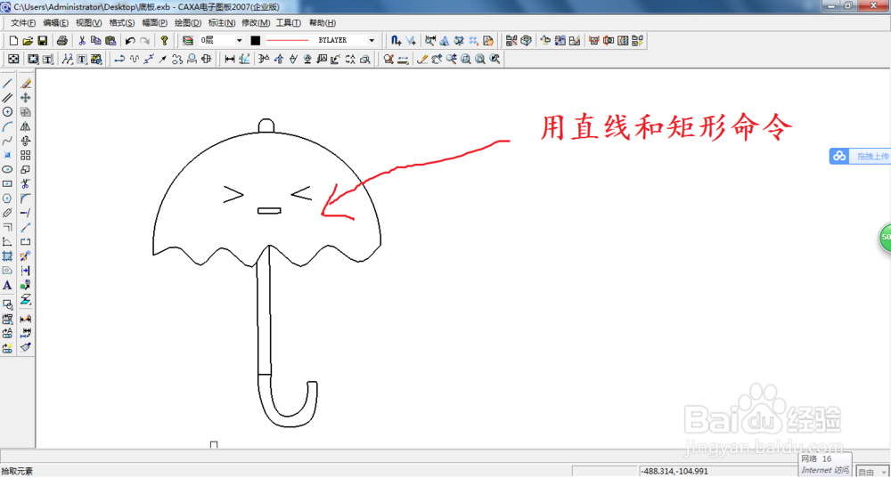Image resolution: width=891 pixels, height=478 pixels.
Task: Save the drawing with the floppy disk icon
Action: point(43,40)
